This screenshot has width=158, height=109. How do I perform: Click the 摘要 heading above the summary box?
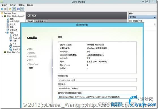pyautogui.click(x=60, y=37)
